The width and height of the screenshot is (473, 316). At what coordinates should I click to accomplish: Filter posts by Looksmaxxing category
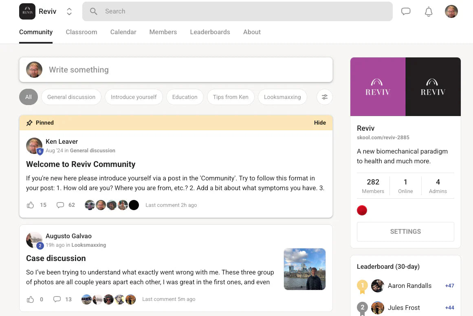282,97
